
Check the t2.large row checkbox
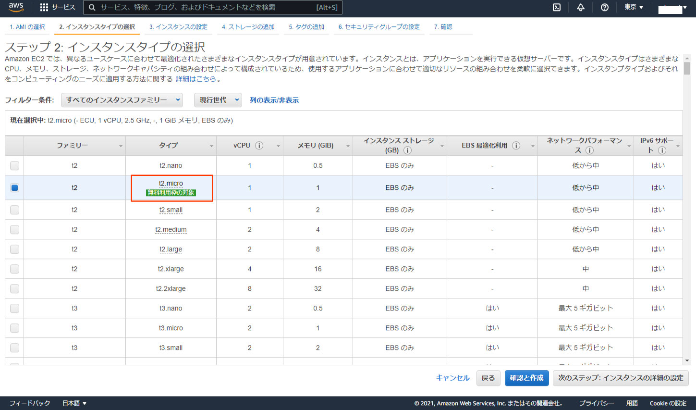14,249
